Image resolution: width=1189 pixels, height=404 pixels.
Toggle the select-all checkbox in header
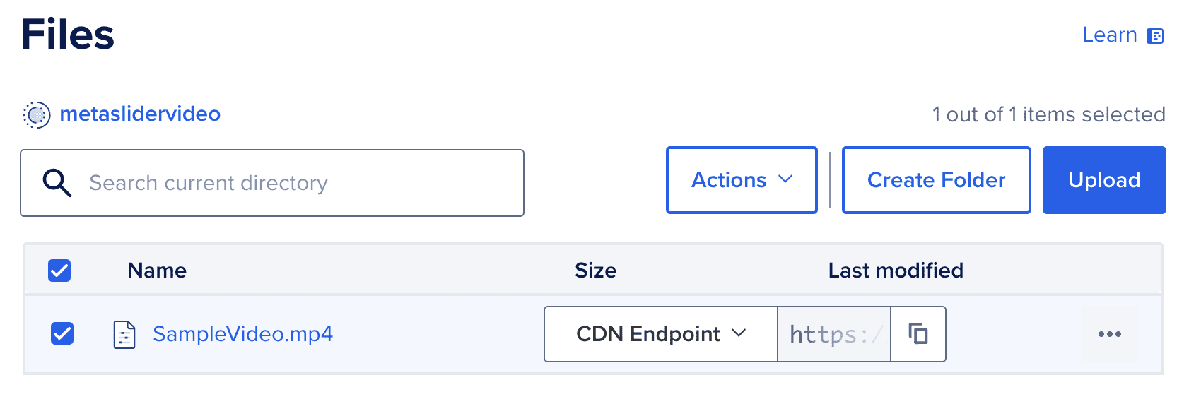click(x=59, y=271)
